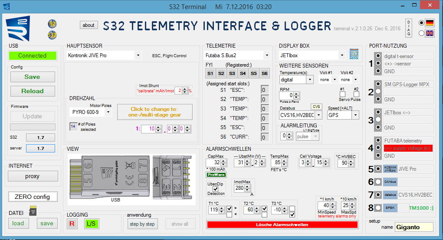Screen dimensions: 443x240
Task: Click the S2 registered slot button
Action: pyautogui.click(x=221, y=73)
